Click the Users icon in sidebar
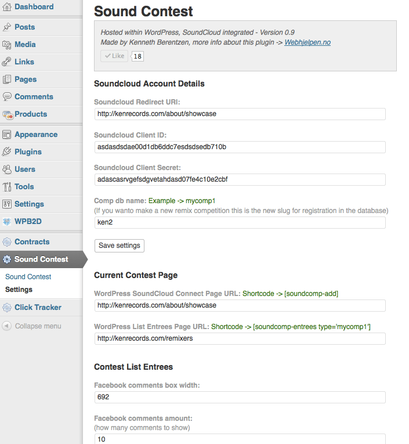409x444 pixels. point(7,169)
